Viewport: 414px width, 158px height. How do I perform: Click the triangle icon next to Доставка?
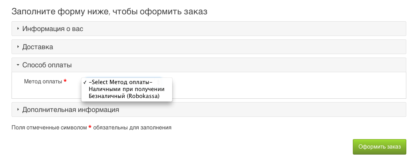[x=18, y=47]
